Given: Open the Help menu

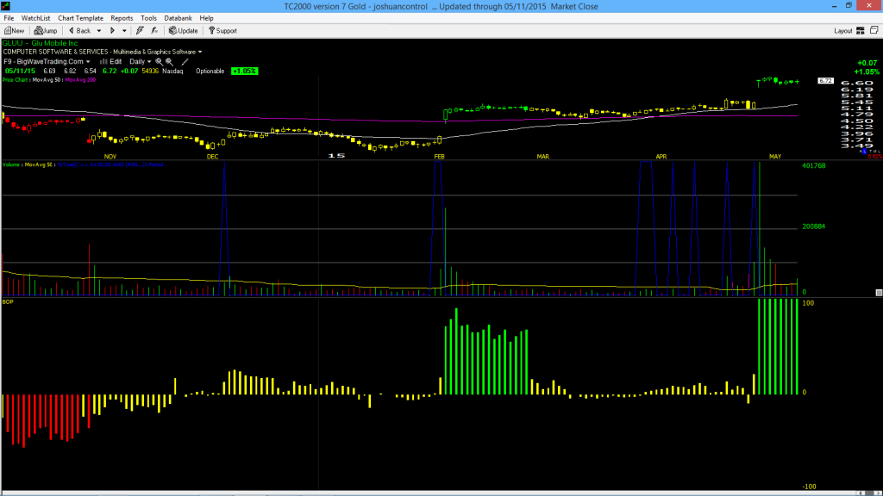Looking at the screenshot, I should 207,18.
